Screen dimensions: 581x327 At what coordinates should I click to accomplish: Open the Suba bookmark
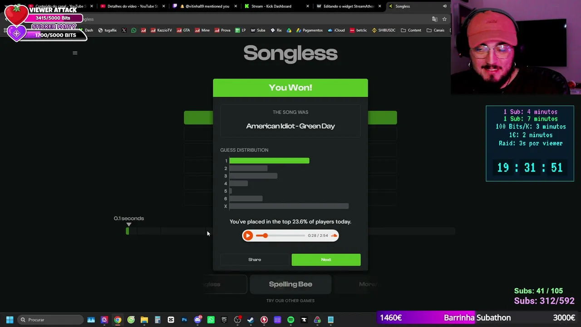pos(257,30)
